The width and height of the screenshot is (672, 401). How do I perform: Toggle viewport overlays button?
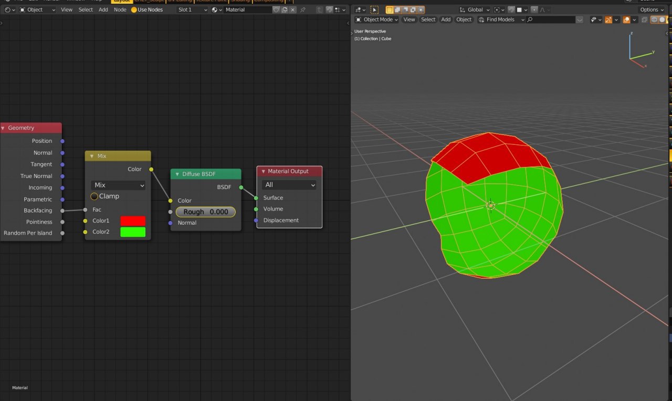pyautogui.click(x=626, y=19)
